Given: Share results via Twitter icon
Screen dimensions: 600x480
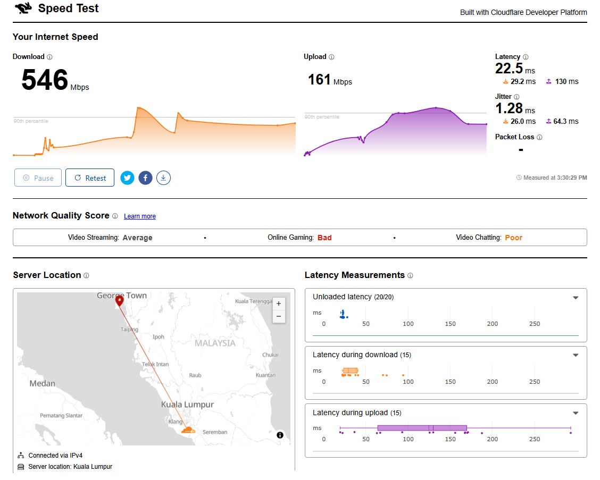Looking at the screenshot, I should [128, 178].
